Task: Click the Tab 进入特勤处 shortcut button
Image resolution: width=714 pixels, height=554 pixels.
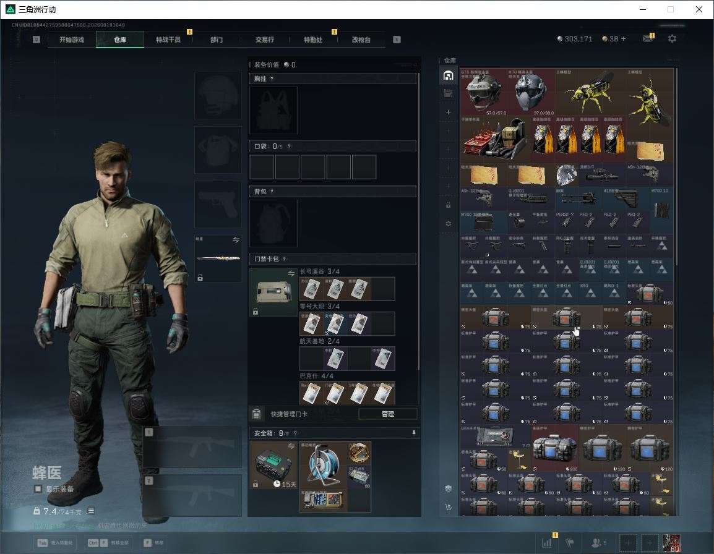Action: [55, 543]
